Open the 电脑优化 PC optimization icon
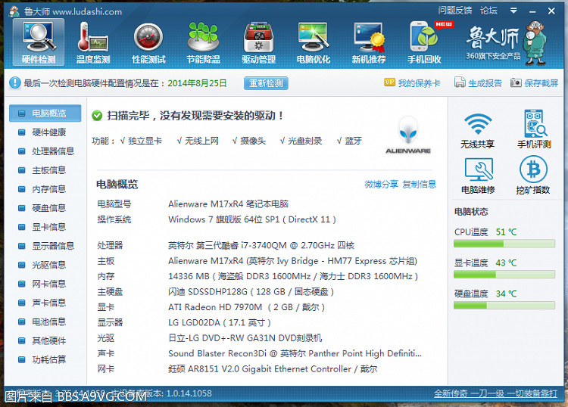Screen dimensions: 568x407 (x=314, y=42)
